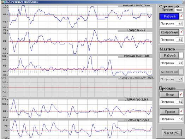Click the disabled Поправка field with value 0.0
Image resolution: width=185 pixels, height=139 pixels.
pos(179,79)
